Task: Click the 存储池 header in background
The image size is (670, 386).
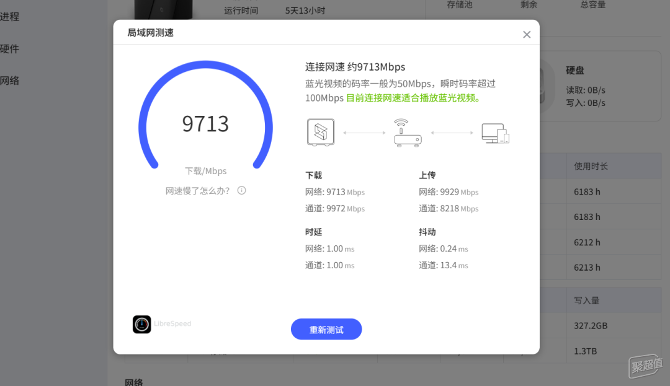Action: coord(460,5)
